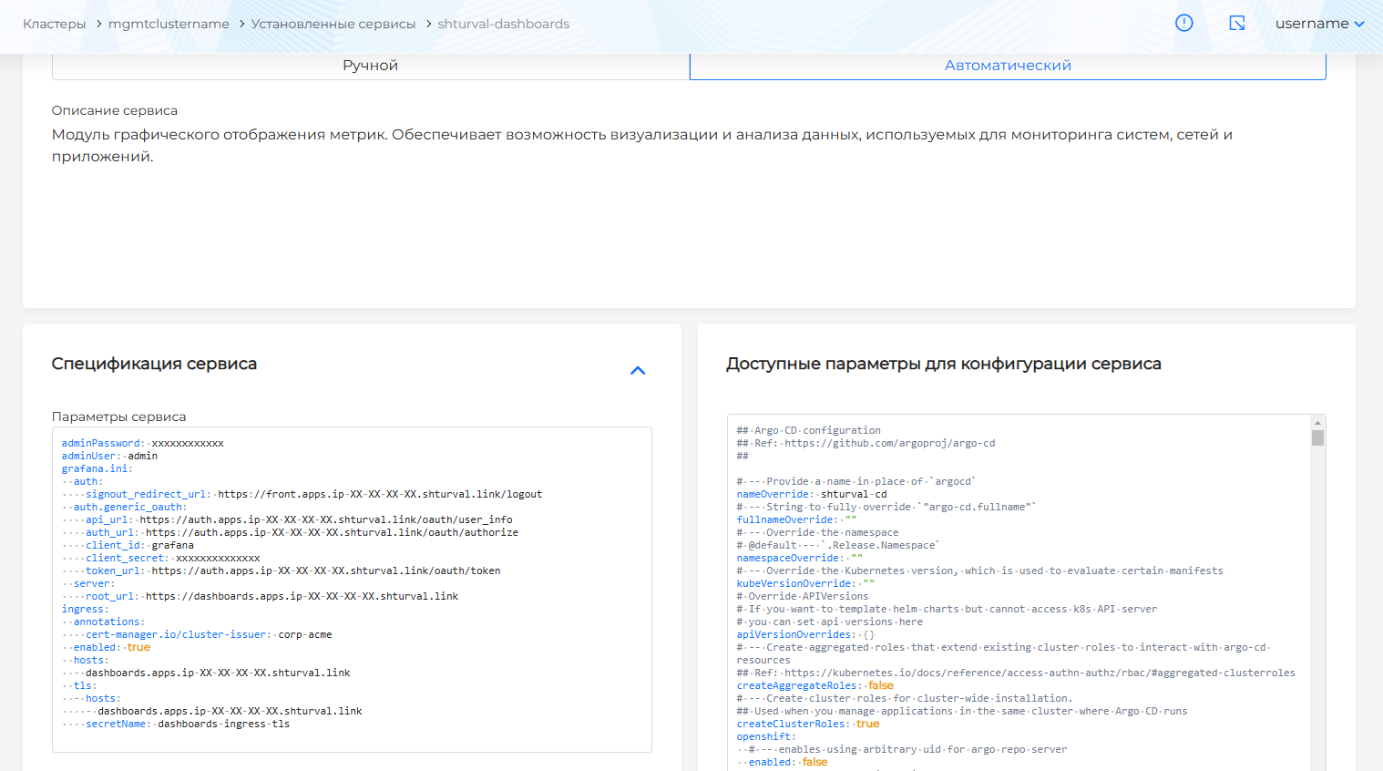Viewport: 1383px width, 771px height.
Task: Click scrollbar up arrow in parameters panel
Action: click(x=1317, y=423)
